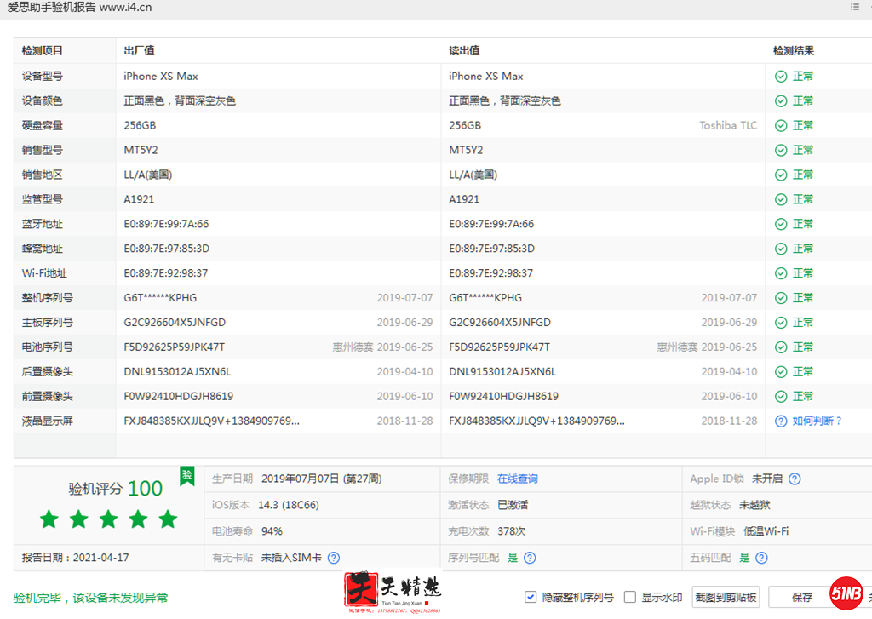
Task: Click help icon next to 五码匹配
Action: (x=761, y=558)
